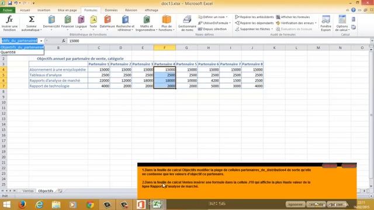Select column K header

coord(274,48)
